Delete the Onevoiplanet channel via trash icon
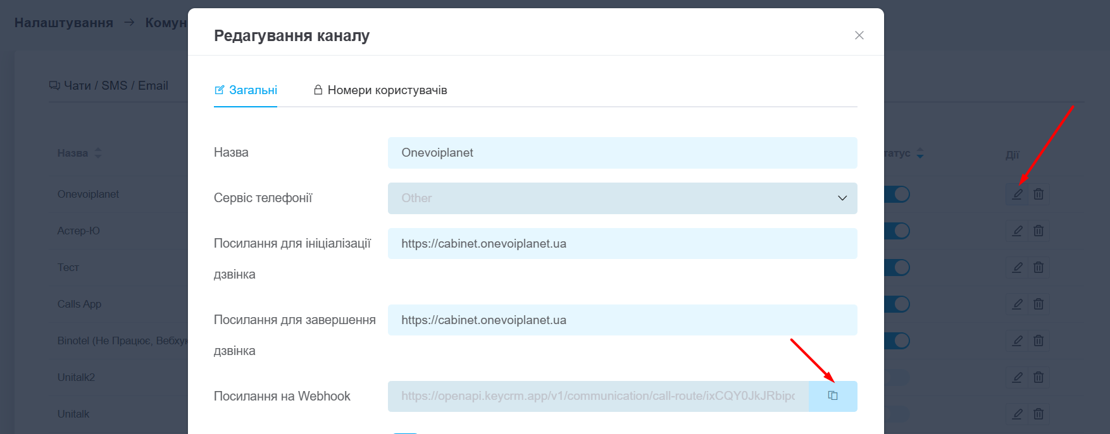The image size is (1110, 434). 1038,194
